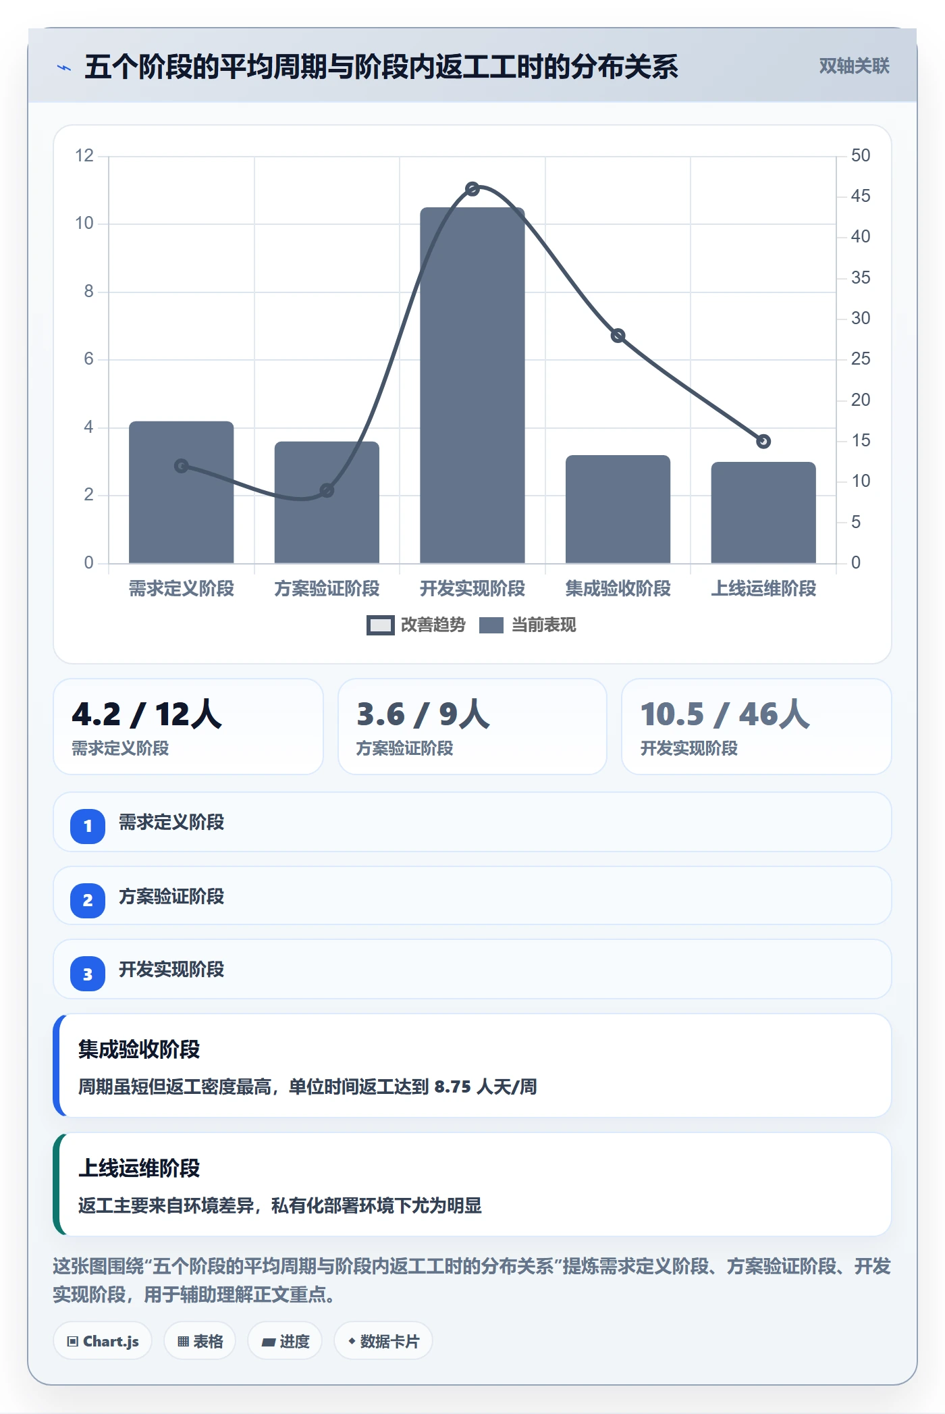Click the 集成验收阶段 bar in chart
This screenshot has height=1414, width=945.
(618, 509)
